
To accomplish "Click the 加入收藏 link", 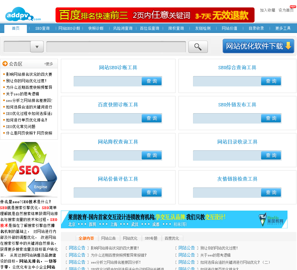I will (x=268, y=10).
